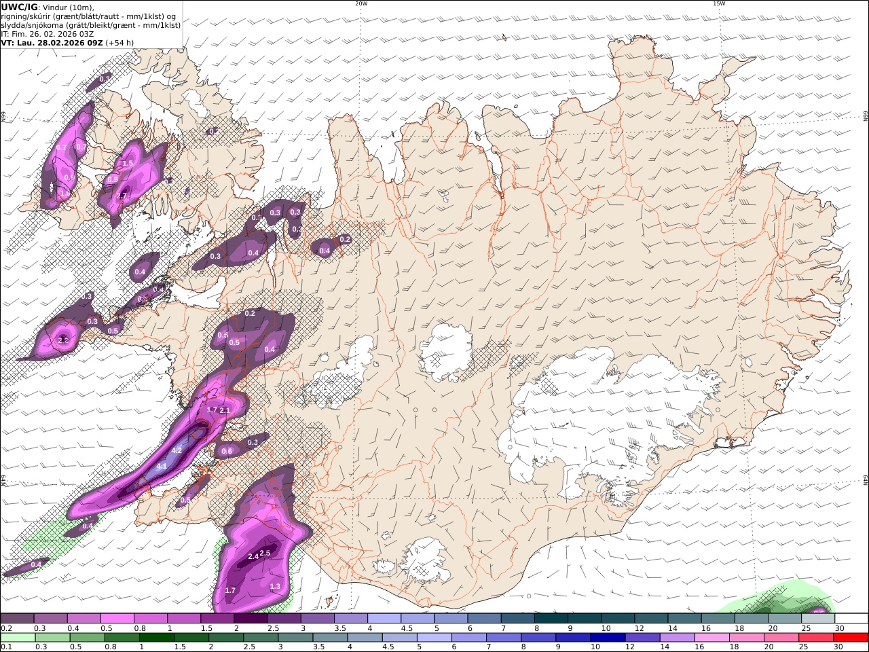This screenshot has width=869, height=652.
Task: Select the deep navy 10 rain-scale swatch
Action: click(606, 637)
